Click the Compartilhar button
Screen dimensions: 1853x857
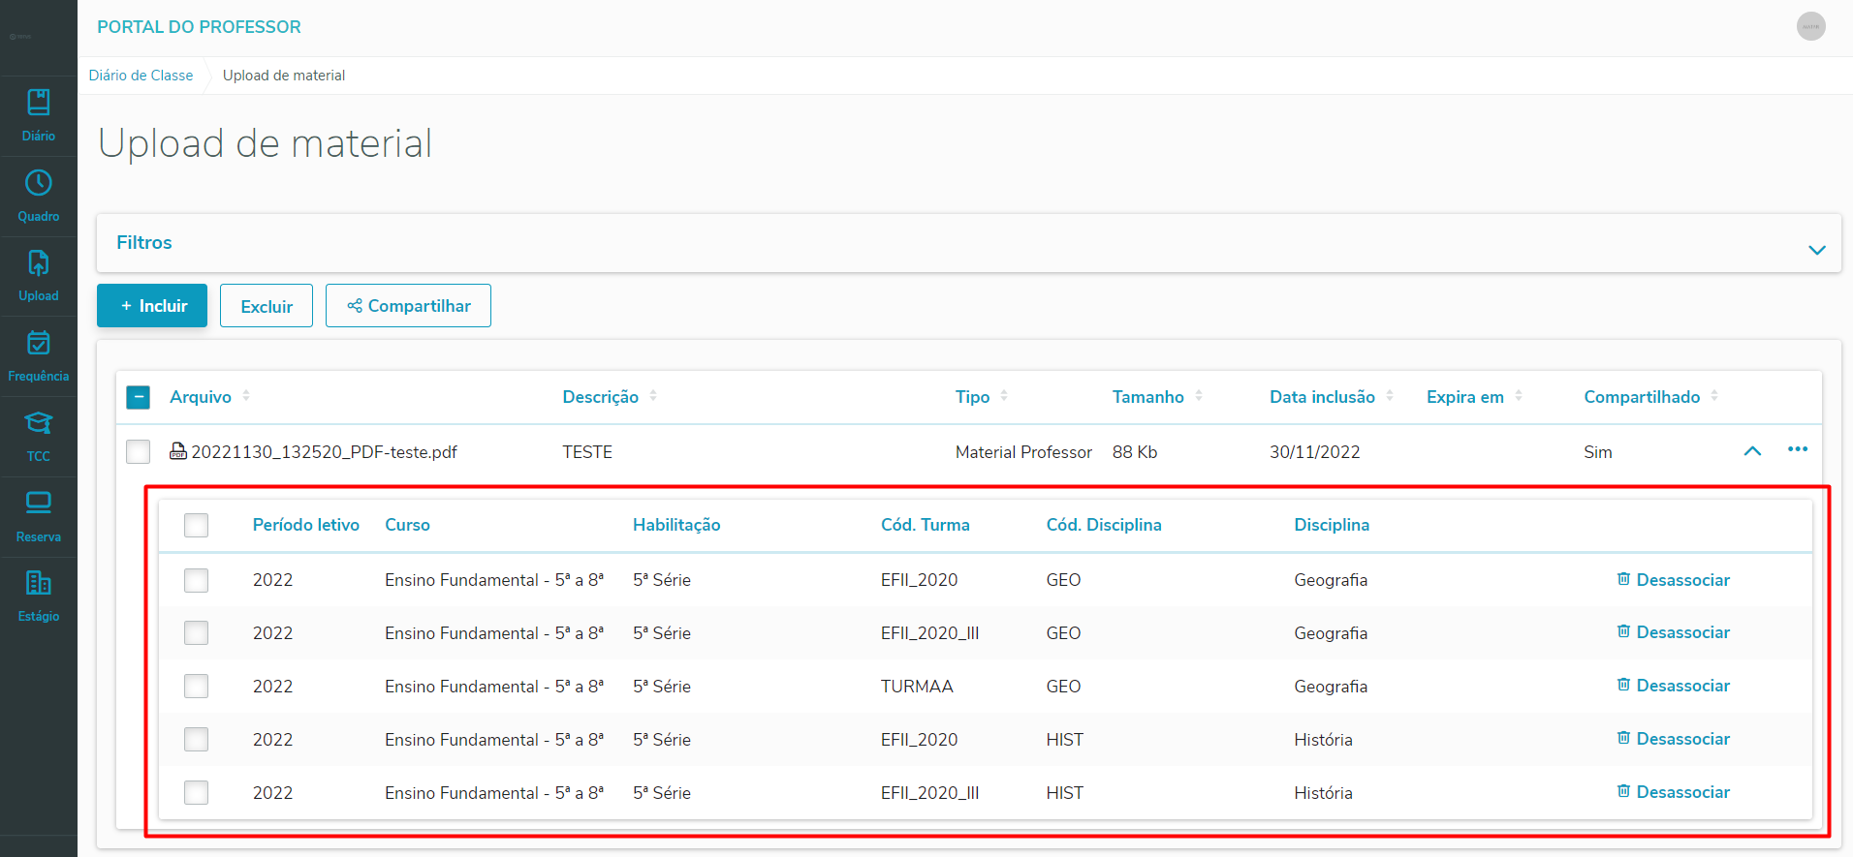[x=408, y=306]
